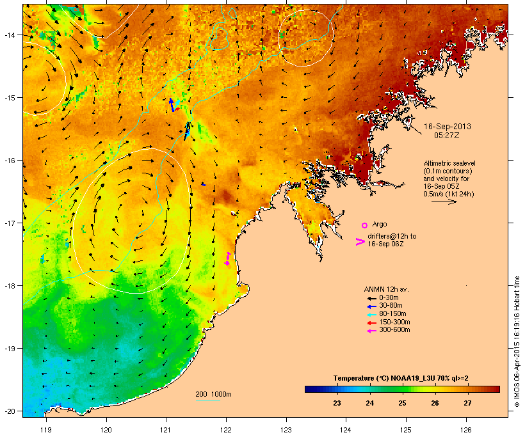Click the vertical IMOS copyright timestamp text

pos(517,342)
